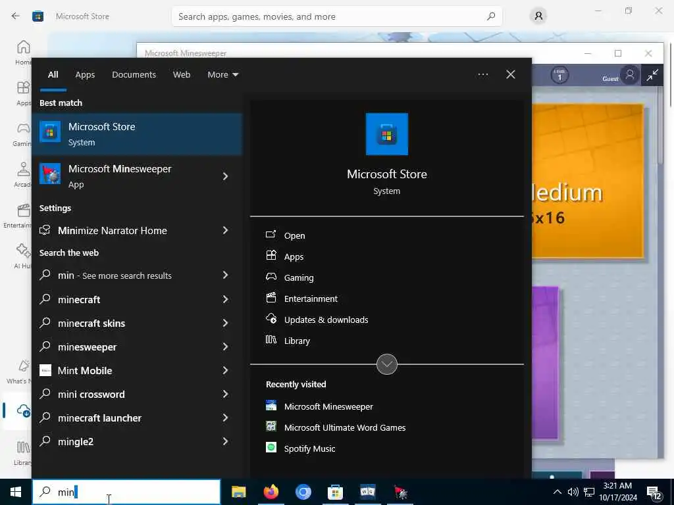The height and width of the screenshot is (505, 674).
Task: Open Firefox from taskbar
Action: (x=271, y=492)
